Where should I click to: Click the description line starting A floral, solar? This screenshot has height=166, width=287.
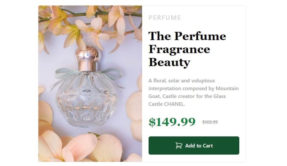coord(181,81)
